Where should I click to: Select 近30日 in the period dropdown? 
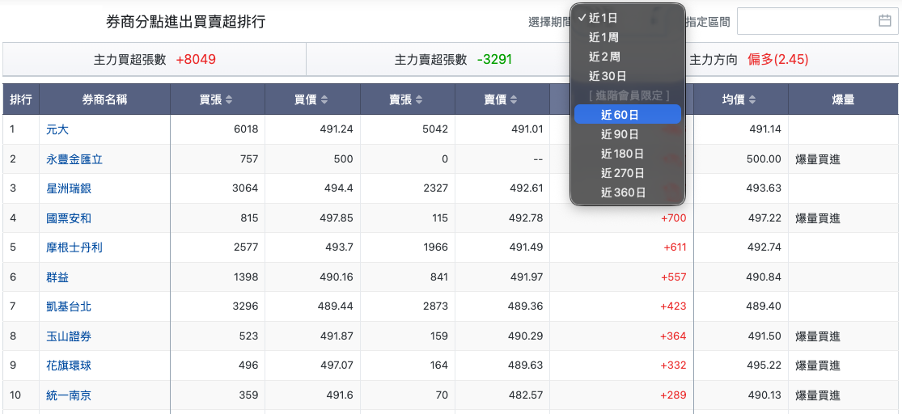click(628, 76)
